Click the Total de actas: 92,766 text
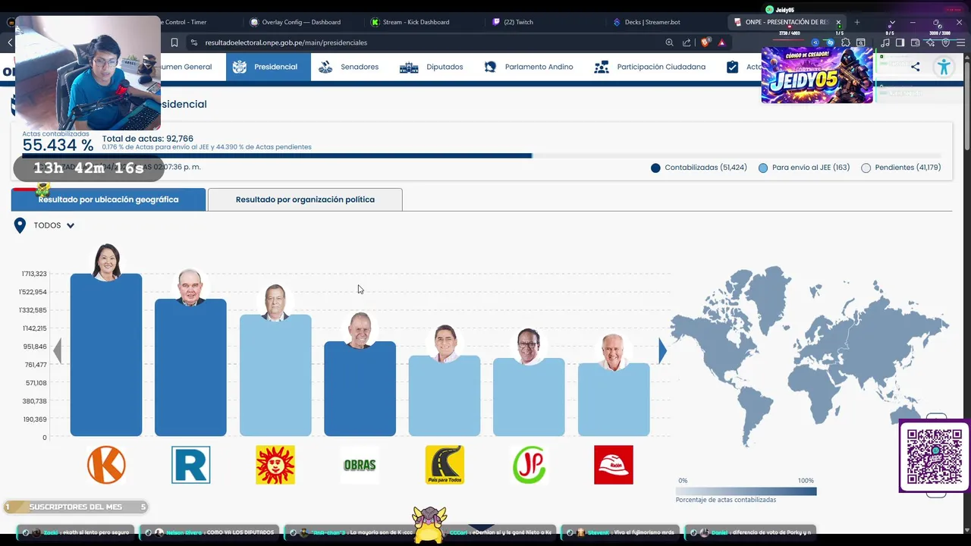The image size is (971, 546). pos(148,139)
